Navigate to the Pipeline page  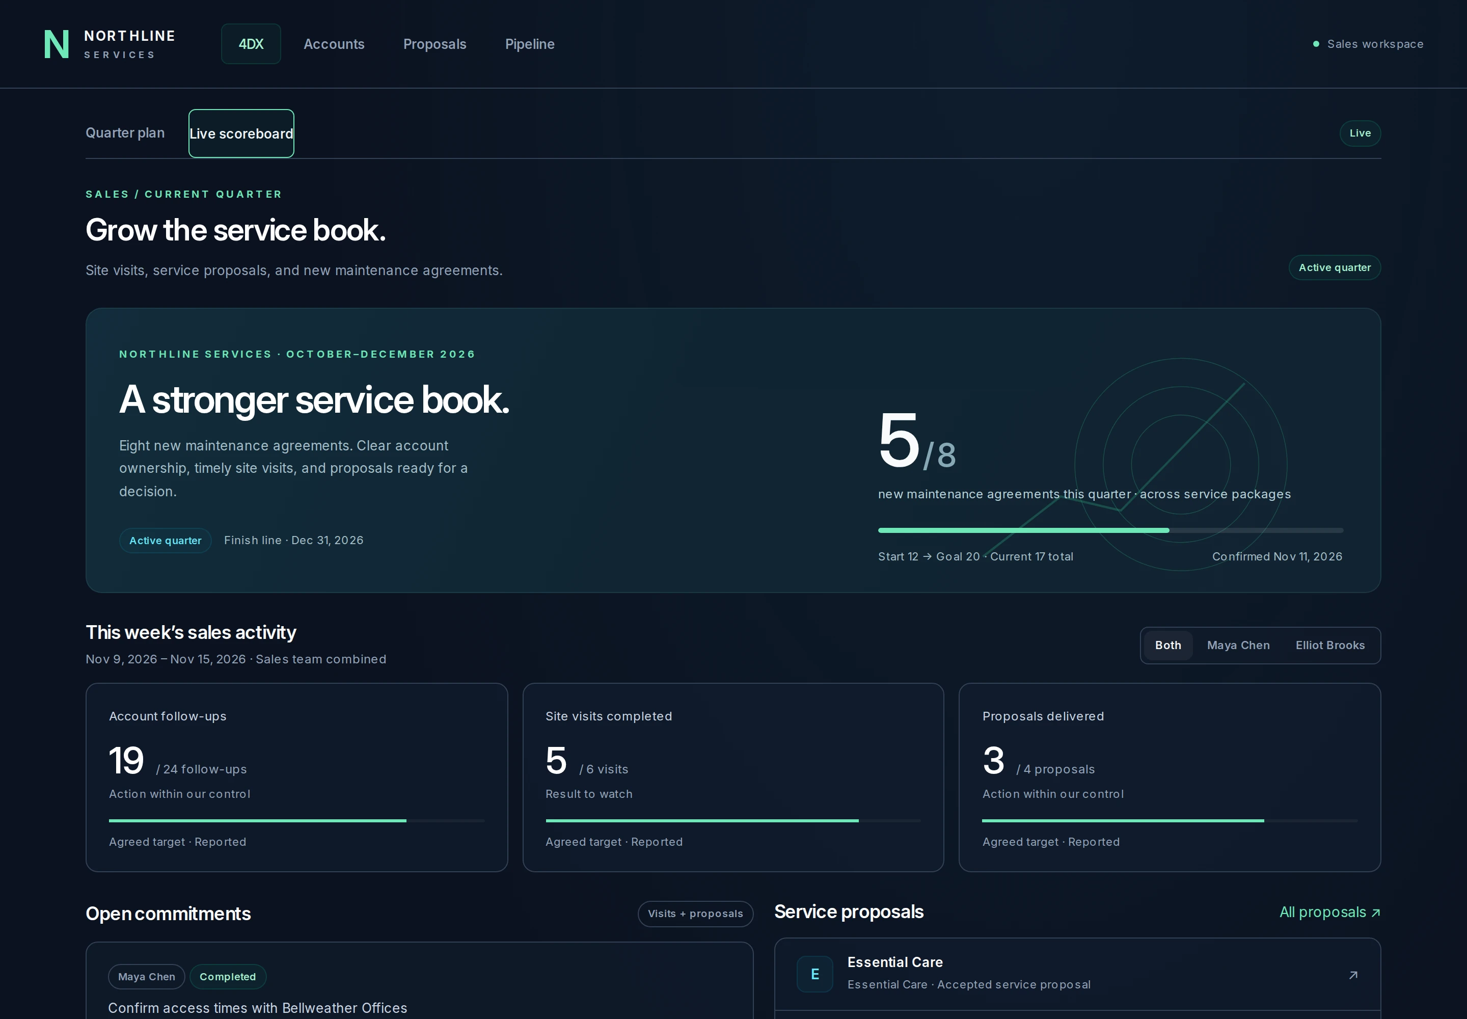coord(530,44)
